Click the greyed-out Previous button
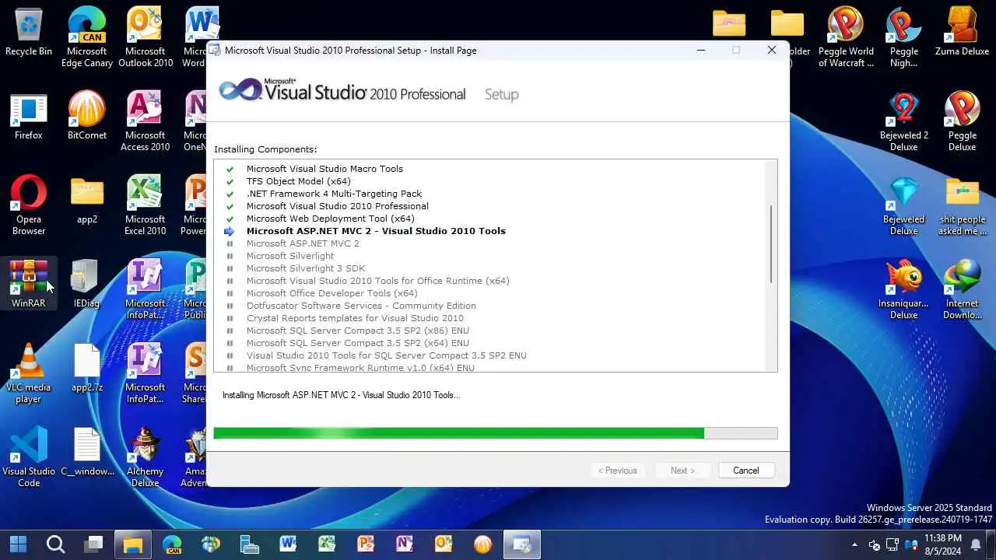Screen dimensions: 996x560 point(618,471)
